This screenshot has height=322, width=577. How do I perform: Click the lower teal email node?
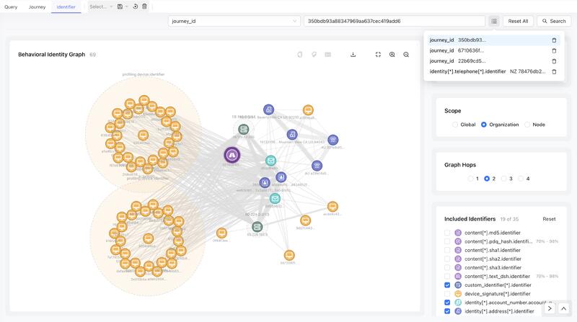[275, 199]
